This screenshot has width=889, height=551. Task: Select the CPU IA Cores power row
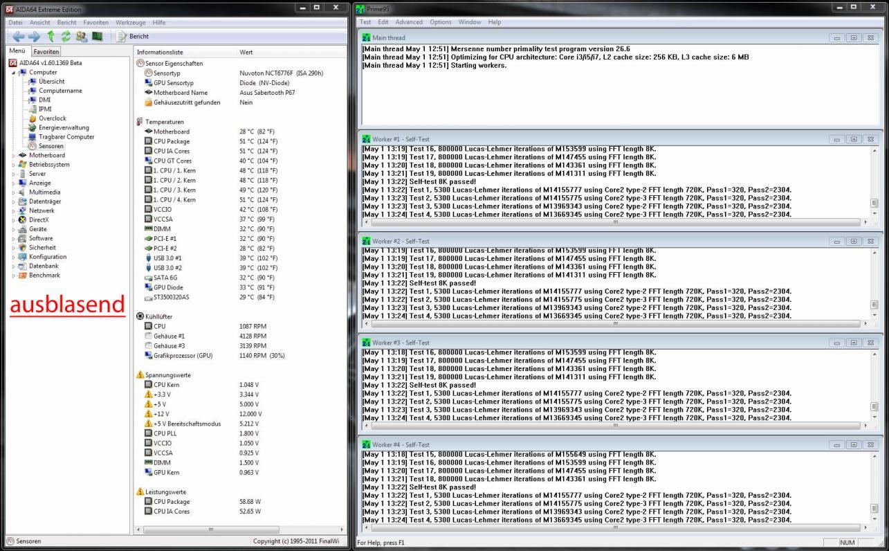pyautogui.click(x=239, y=512)
